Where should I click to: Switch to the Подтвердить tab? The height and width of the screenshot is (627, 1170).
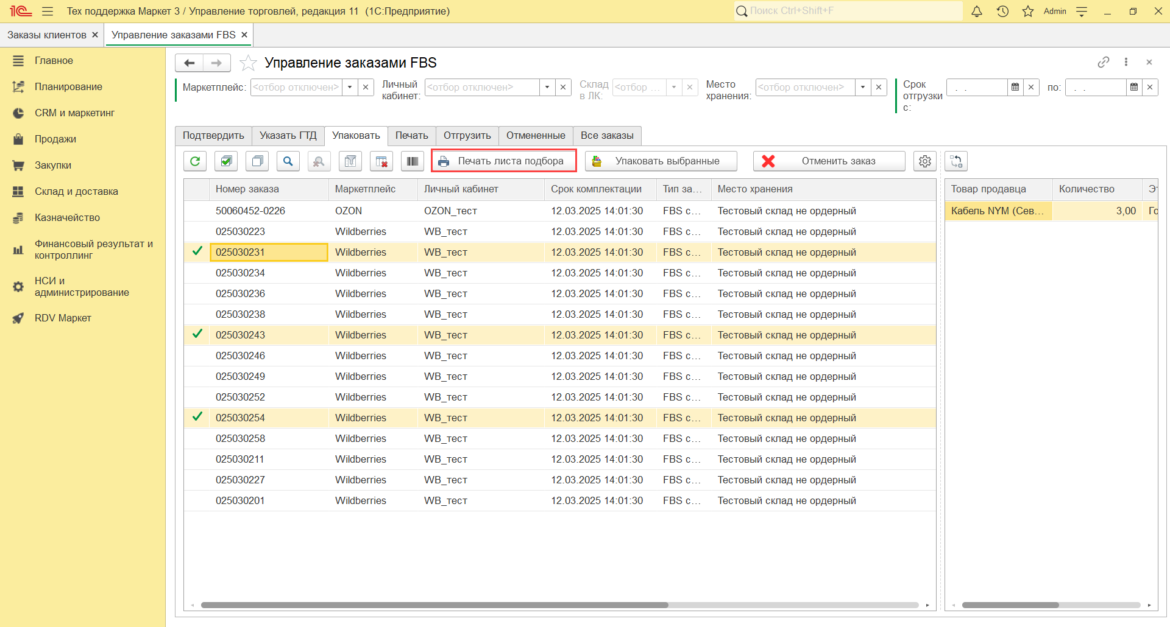[x=213, y=135]
